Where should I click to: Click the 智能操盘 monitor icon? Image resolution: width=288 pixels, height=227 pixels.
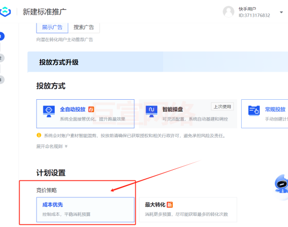[x=152, y=111]
